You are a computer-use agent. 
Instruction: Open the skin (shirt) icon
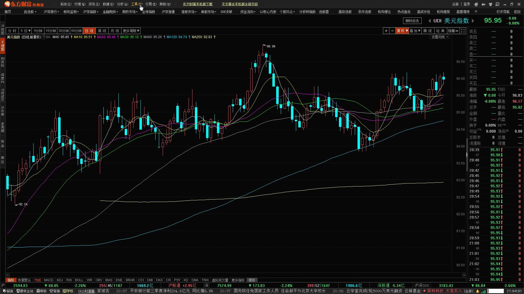pyautogui.click(x=490, y=4)
